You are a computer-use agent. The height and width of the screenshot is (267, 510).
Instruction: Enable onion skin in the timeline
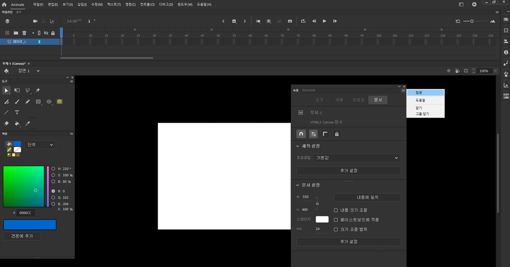click(x=258, y=21)
